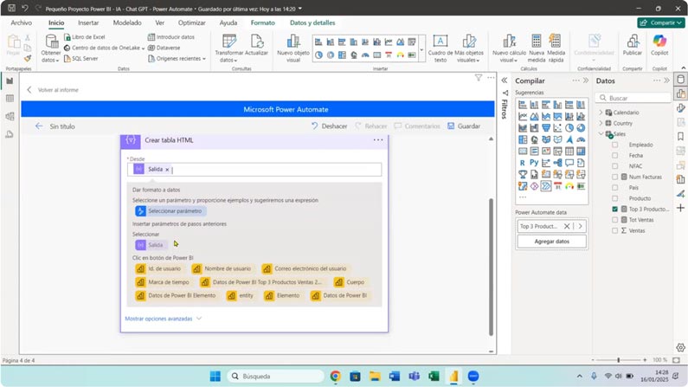Viewport: 688px width, 387px height.
Task: Click the Publicar icon in ribbon
Action: (x=633, y=42)
